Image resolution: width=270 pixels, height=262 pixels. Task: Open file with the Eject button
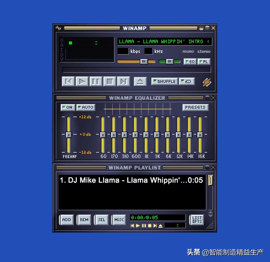pyautogui.click(x=140, y=81)
